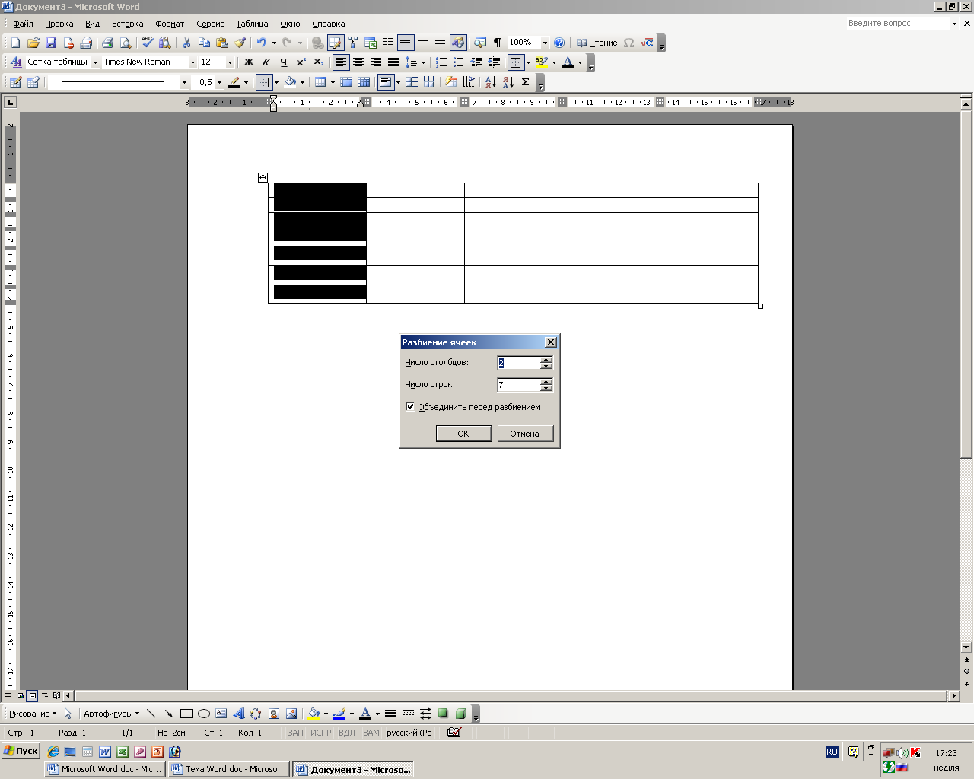Increase the paragraph indent
Viewport: 974px width, 779px height.
(x=494, y=62)
